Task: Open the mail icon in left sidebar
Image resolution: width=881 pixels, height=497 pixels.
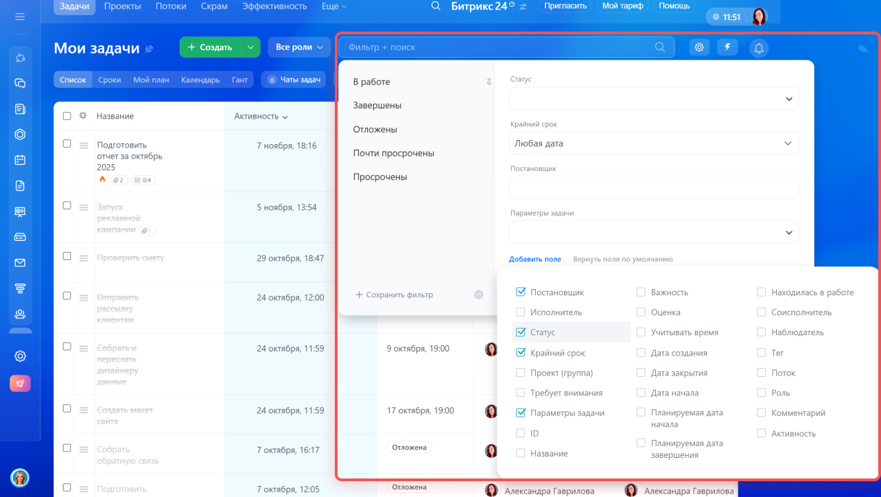Action: coord(20,262)
